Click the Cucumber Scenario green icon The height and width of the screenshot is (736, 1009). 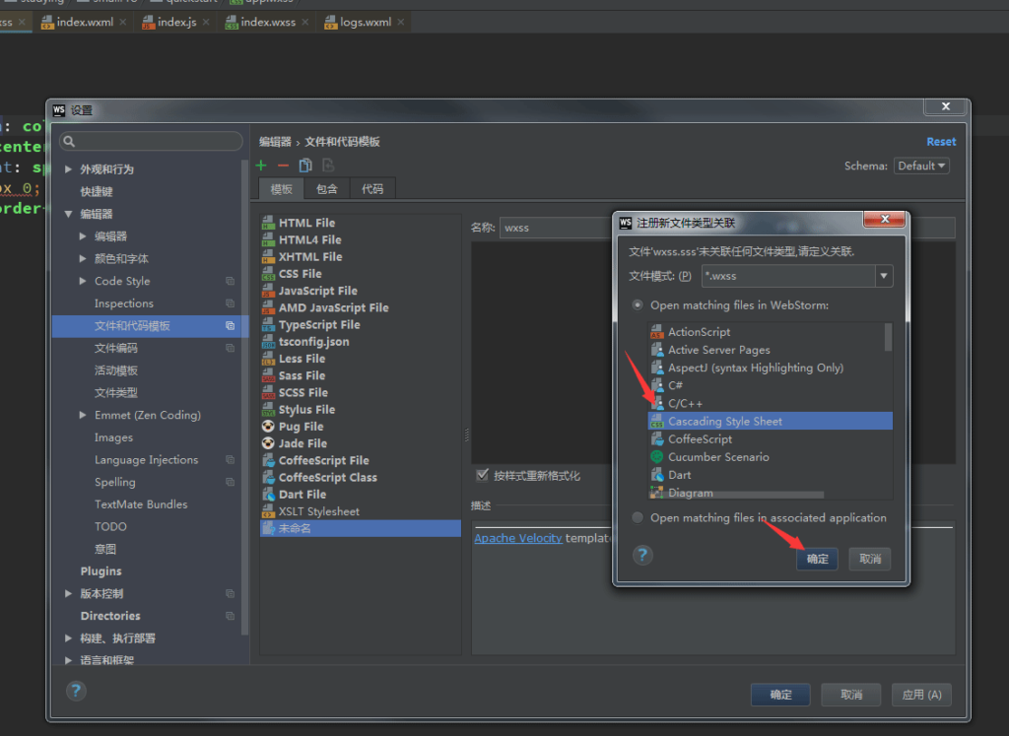pos(657,457)
